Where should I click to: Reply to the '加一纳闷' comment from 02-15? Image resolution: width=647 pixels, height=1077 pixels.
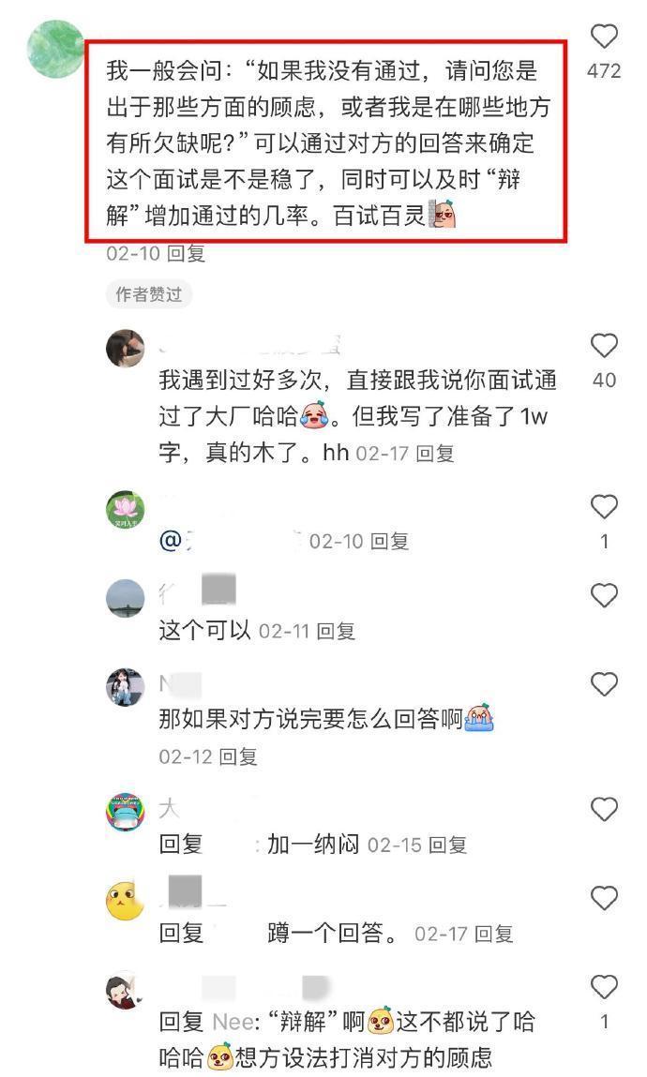coord(448,845)
